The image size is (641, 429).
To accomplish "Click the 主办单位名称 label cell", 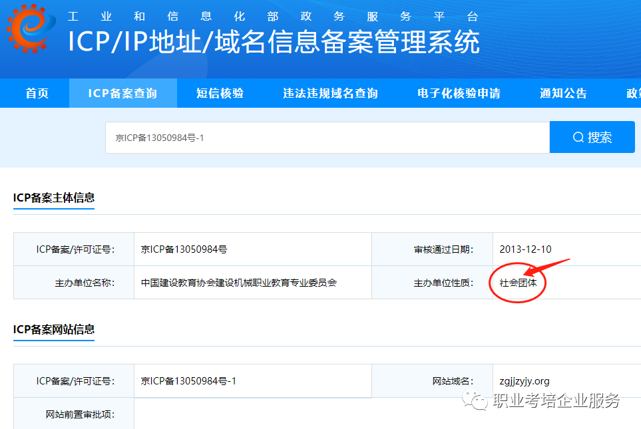I will click(x=74, y=283).
